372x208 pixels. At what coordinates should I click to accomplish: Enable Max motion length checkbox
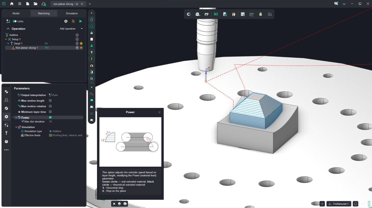pyautogui.click(x=50, y=101)
